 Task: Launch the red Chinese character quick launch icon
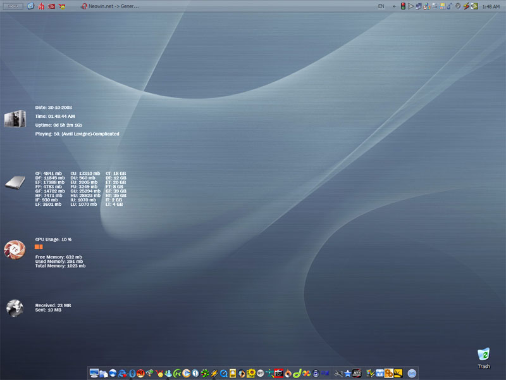[42, 6]
